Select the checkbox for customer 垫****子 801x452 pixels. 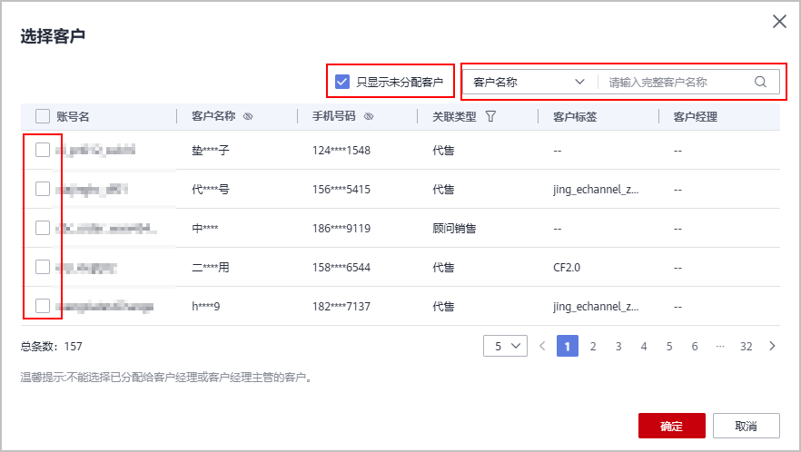pos(43,151)
